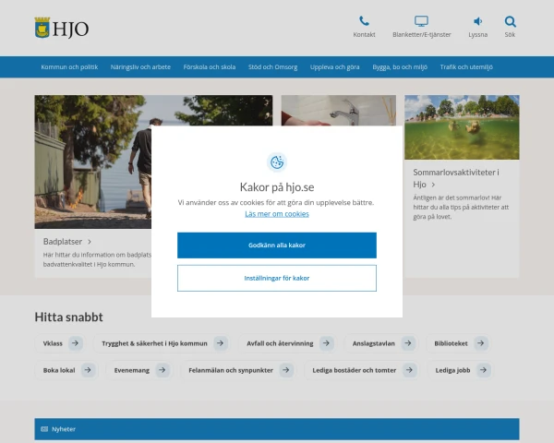Viewport: 554px width, 443px height.
Task: Open Kommun och politik menu
Action: coord(69,66)
